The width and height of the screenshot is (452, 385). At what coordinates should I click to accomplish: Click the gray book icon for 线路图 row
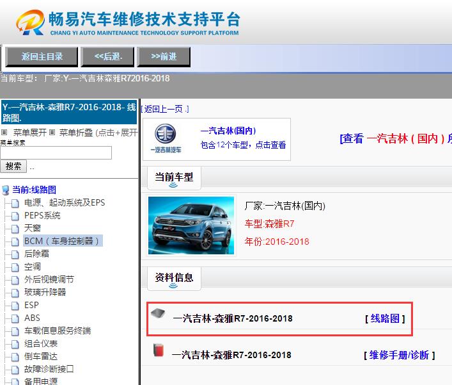point(158,313)
